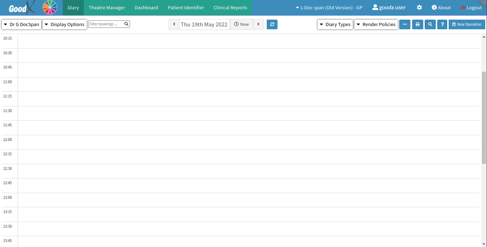The width and height of the screenshot is (487, 247).
Task: Select the 11:45 time slot label
Action: pos(8,125)
